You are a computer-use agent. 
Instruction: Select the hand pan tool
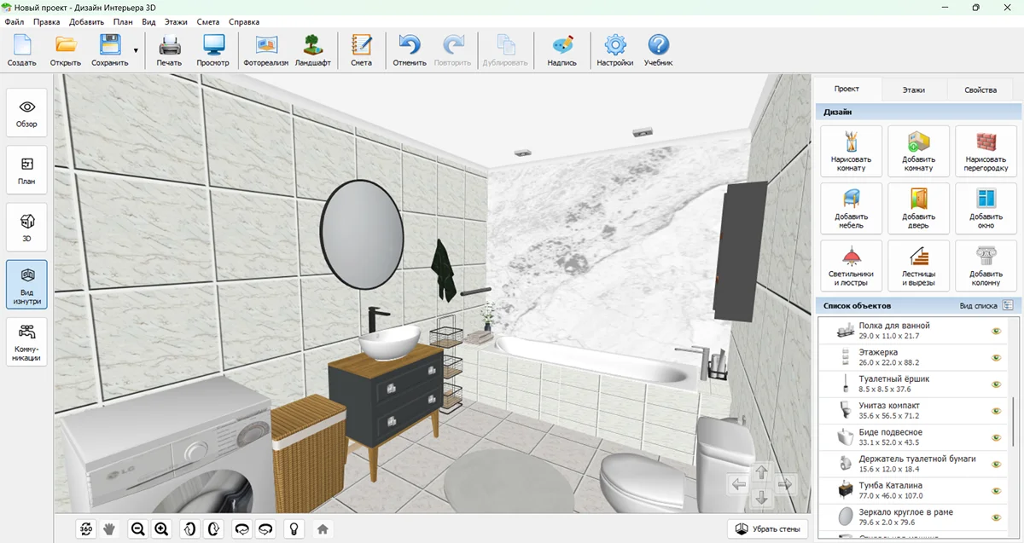[x=109, y=529]
